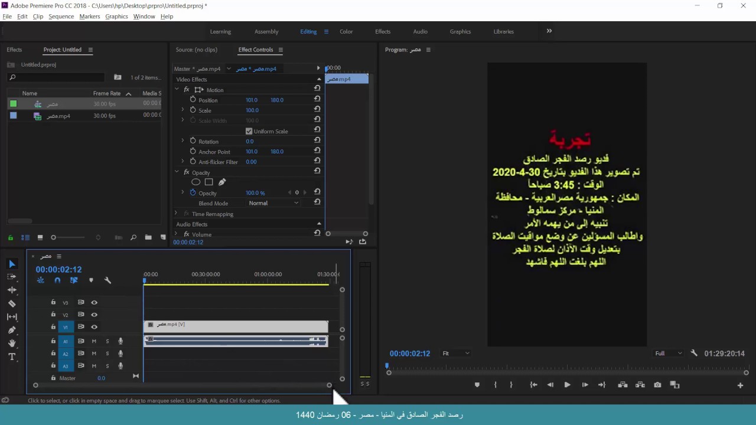Click Project panel search field

pos(56,77)
